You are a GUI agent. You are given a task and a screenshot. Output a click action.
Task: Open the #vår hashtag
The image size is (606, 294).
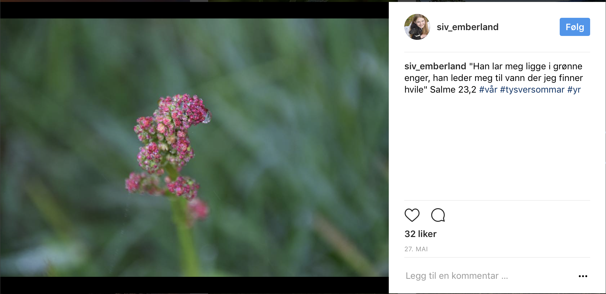click(488, 90)
